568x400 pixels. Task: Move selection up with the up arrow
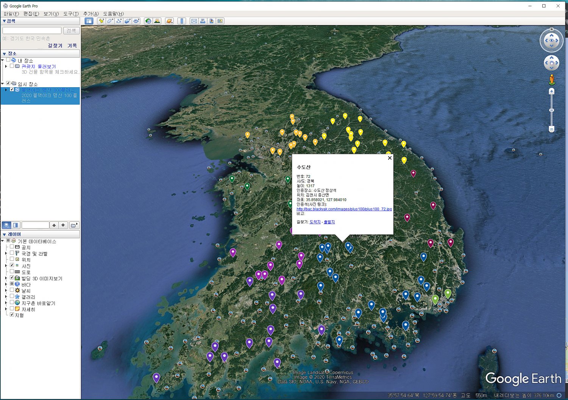[54, 225]
